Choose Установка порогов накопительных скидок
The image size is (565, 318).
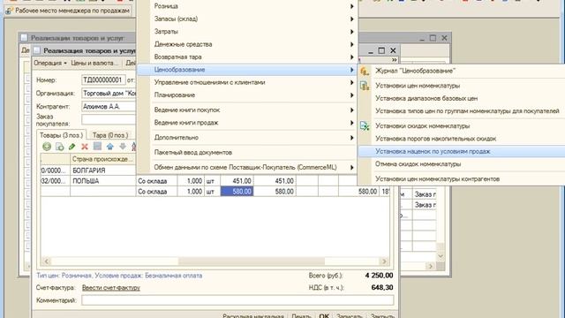click(x=461, y=139)
